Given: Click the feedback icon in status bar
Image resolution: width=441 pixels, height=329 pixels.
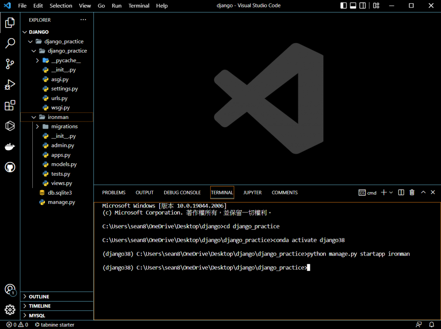Looking at the screenshot, I should click(419, 325).
